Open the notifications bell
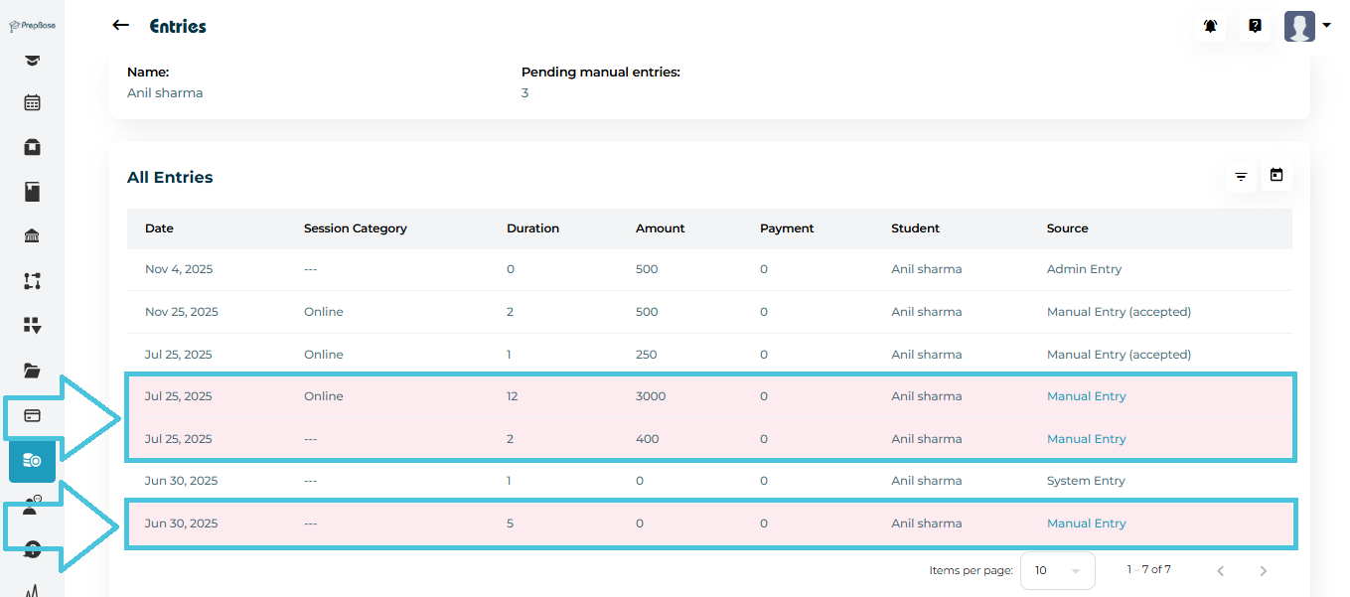1350x597 pixels. click(x=1210, y=27)
